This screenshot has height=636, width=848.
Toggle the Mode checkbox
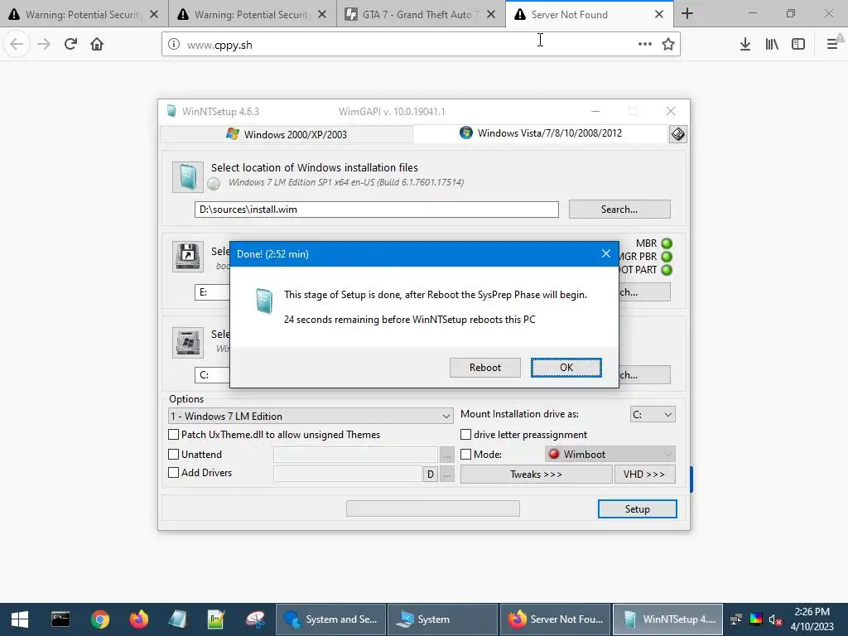pos(465,455)
